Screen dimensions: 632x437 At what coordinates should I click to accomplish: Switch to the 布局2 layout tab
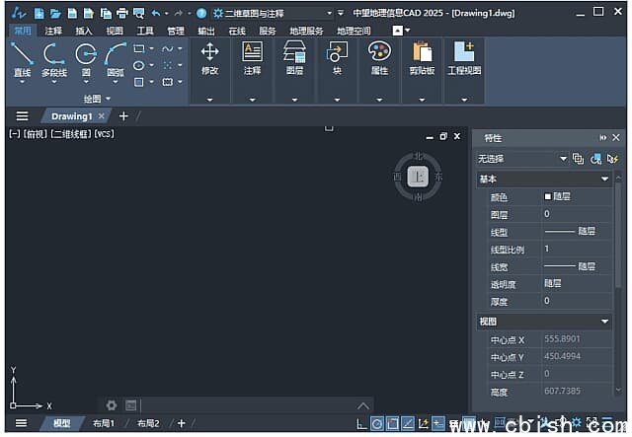click(x=148, y=423)
